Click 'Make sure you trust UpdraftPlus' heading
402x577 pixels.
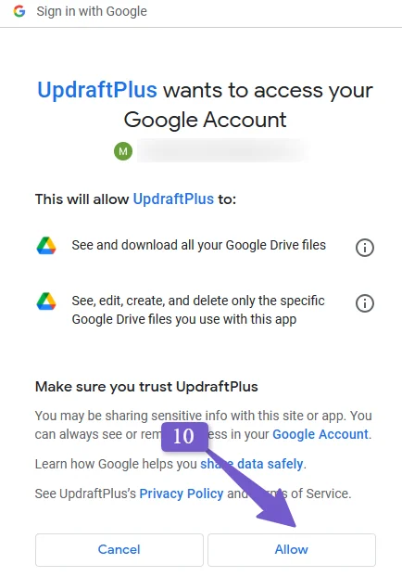point(146,387)
